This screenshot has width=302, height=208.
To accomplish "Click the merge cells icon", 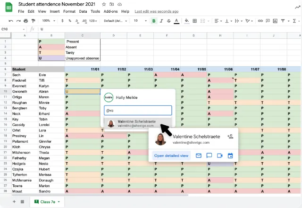I will (x=202, y=21).
